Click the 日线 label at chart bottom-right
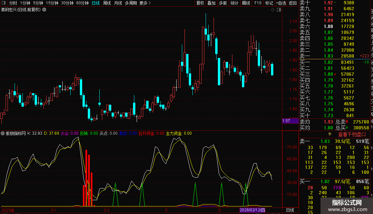Screen dimensions: 373x214 pyautogui.click(x=290, y=210)
